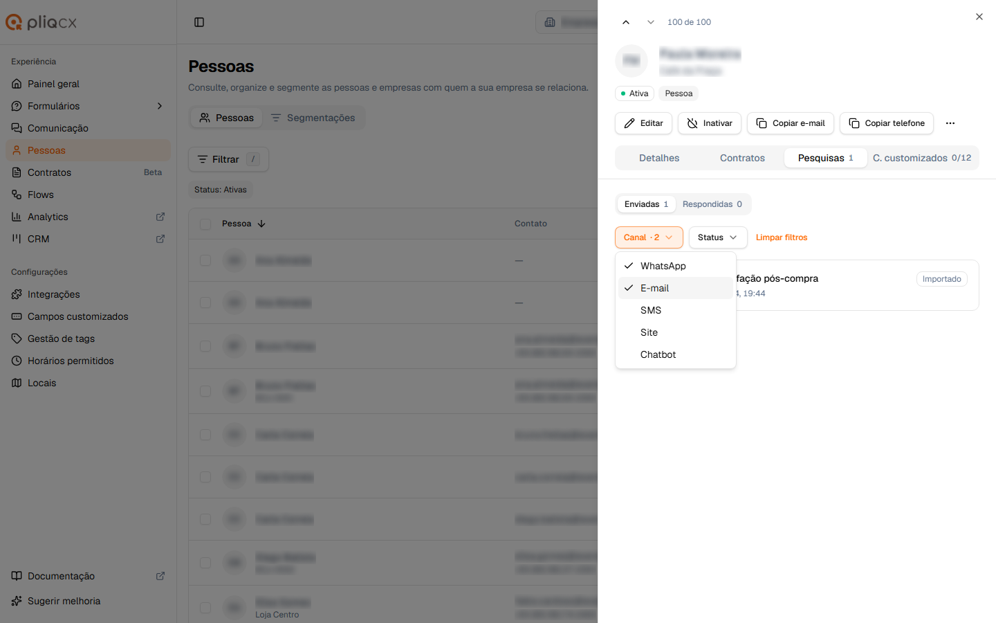Viewport: 996px width, 623px height.
Task: Copy the contact's phone number
Action: point(887,123)
